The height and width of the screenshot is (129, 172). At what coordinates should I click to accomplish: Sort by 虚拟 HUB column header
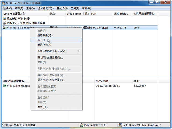[122, 14]
